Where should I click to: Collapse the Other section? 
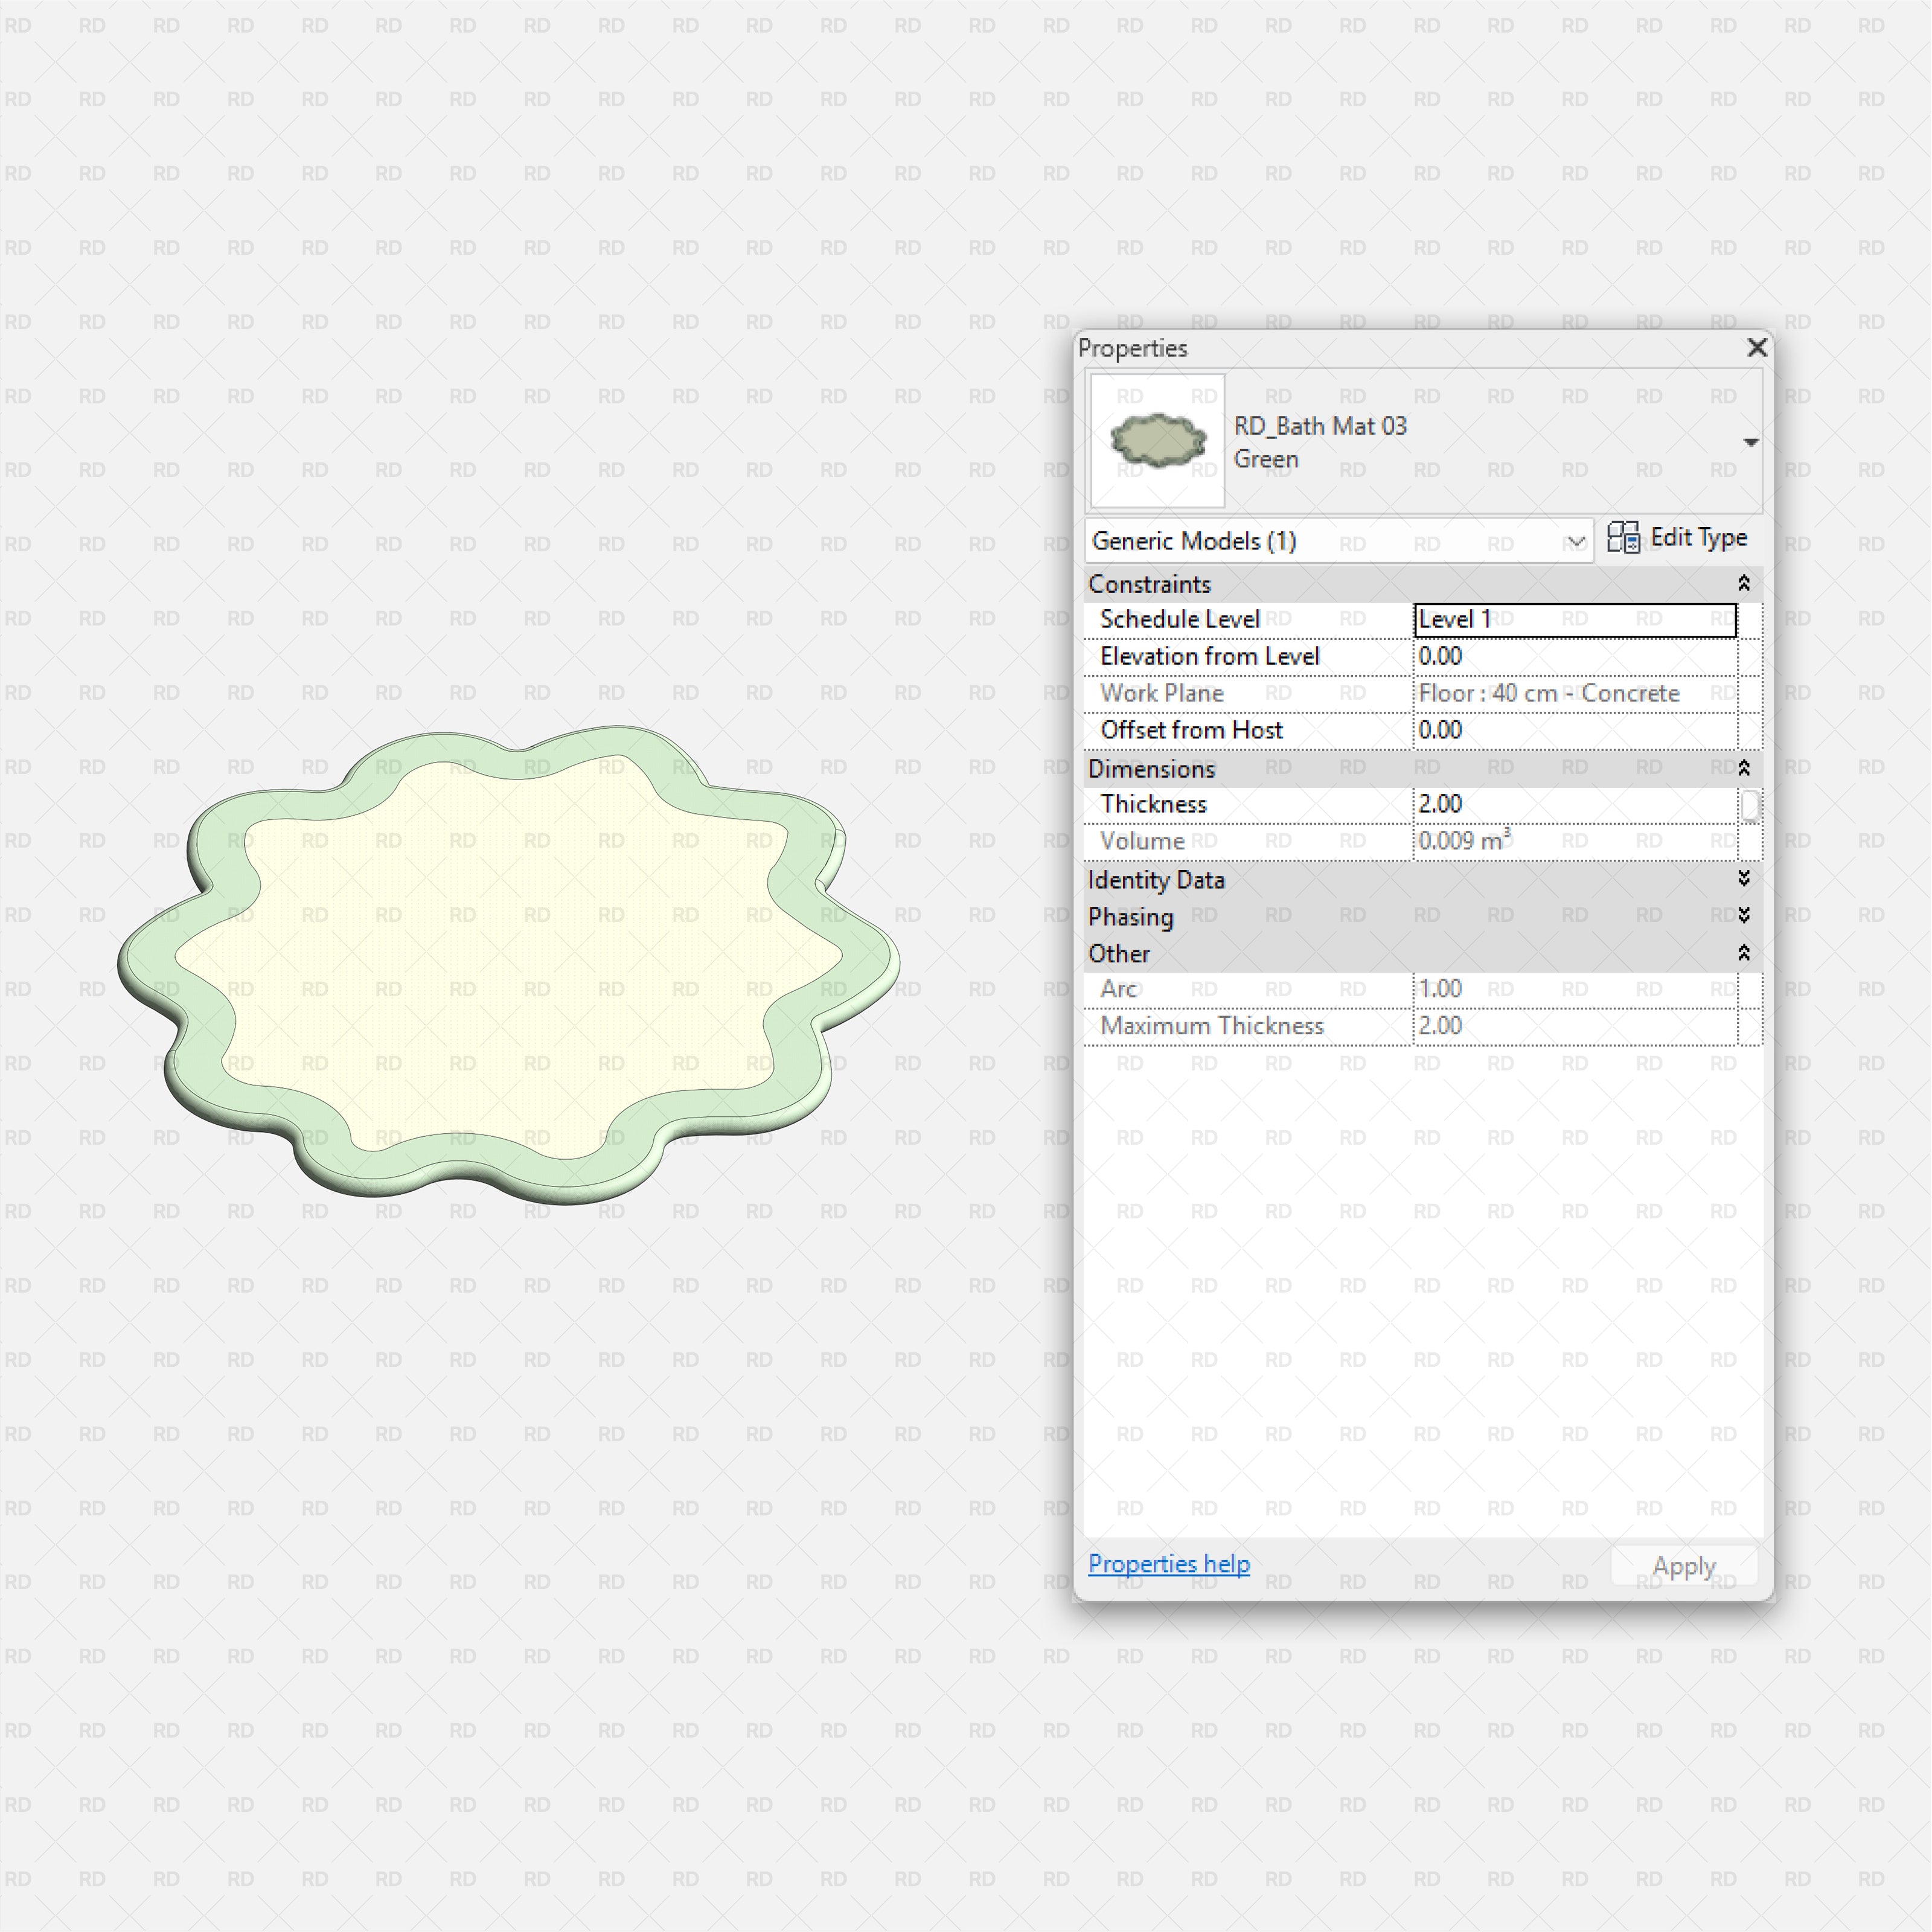(1743, 953)
